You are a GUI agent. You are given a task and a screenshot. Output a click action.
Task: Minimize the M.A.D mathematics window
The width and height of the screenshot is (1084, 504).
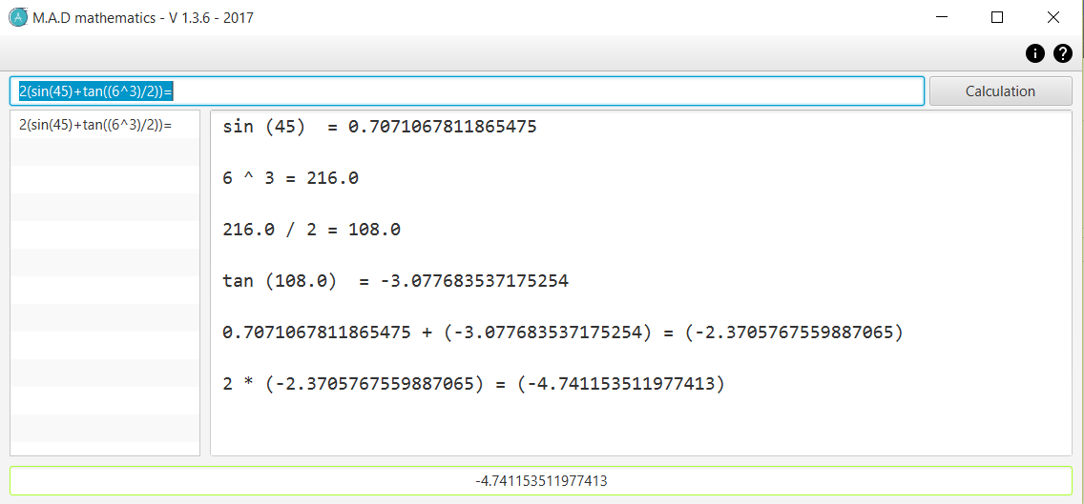click(942, 18)
